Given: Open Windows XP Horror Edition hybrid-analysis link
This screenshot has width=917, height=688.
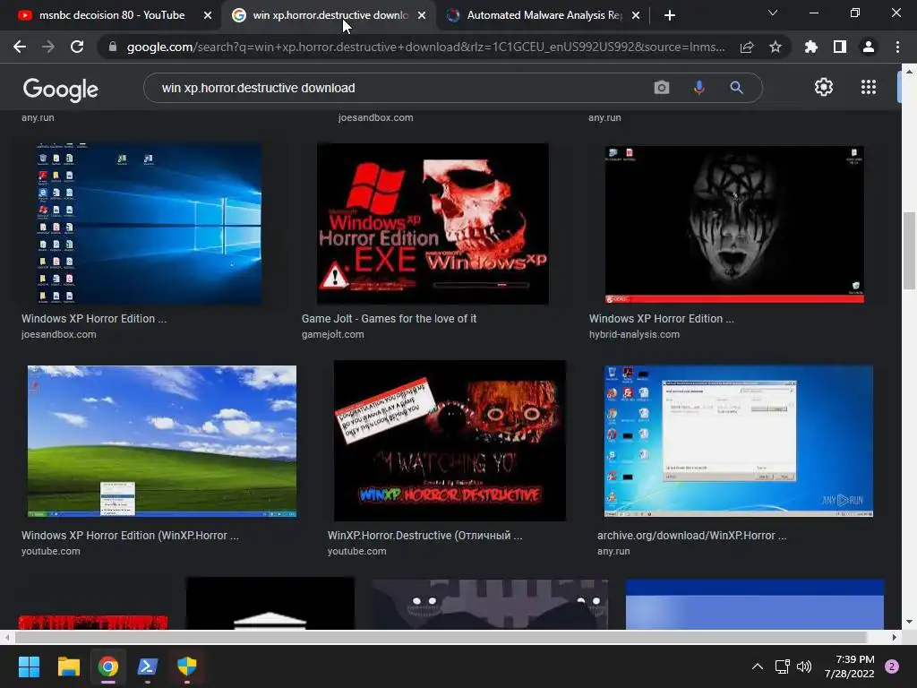Looking at the screenshot, I should (x=662, y=319).
